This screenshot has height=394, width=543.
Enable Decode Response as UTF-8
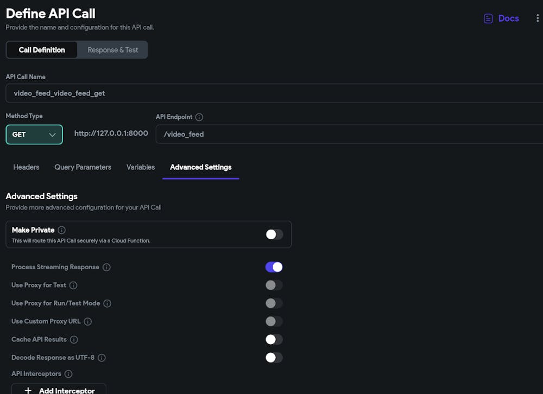click(274, 358)
